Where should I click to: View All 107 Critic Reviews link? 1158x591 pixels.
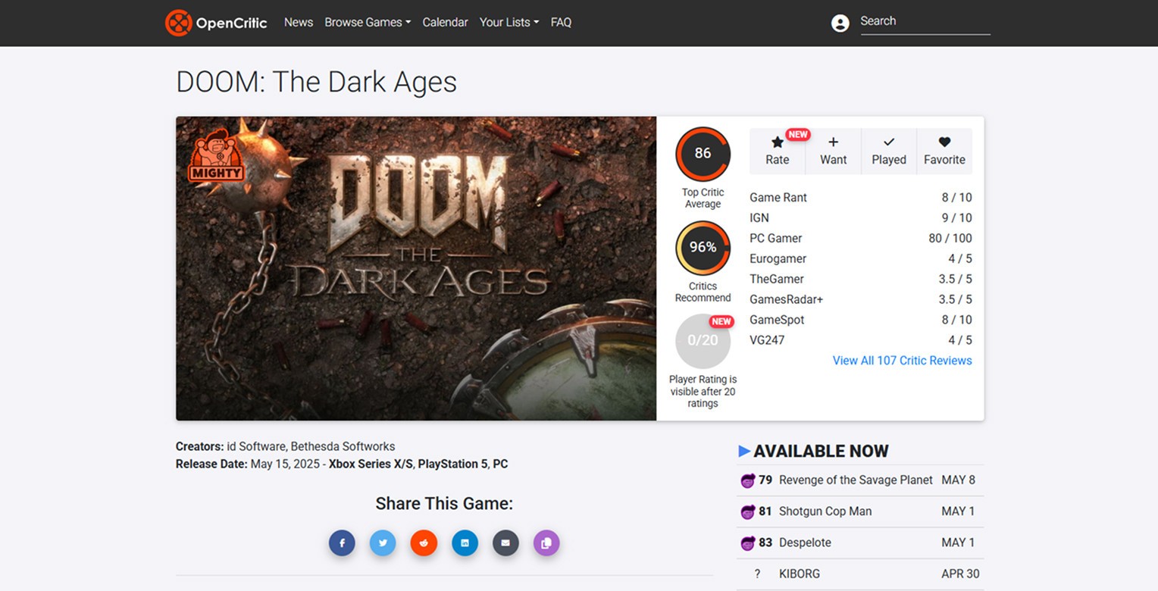pyautogui.click(x=902, y=361)
